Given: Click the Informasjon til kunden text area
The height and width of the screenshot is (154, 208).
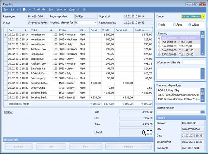Looking at the screenshot, I should click(179, 74).
